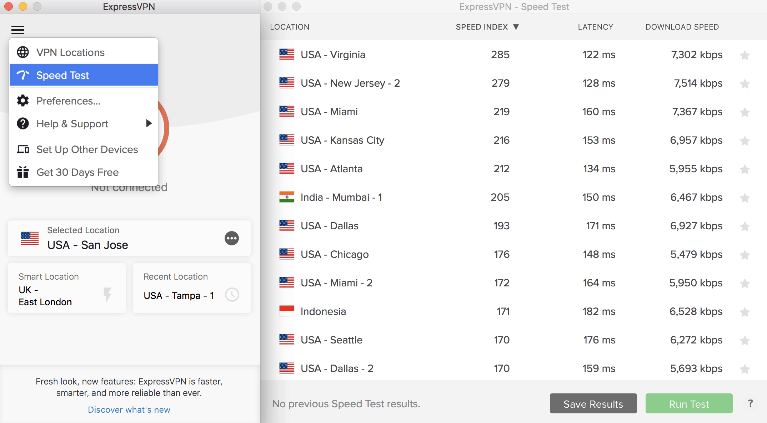Star the USA - Chicago location
Image resolution: width=767 pixels, height=423 pixels.
[745, 255]
